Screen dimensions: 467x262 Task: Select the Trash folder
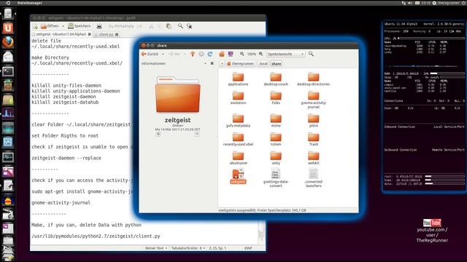coord(313,139)
